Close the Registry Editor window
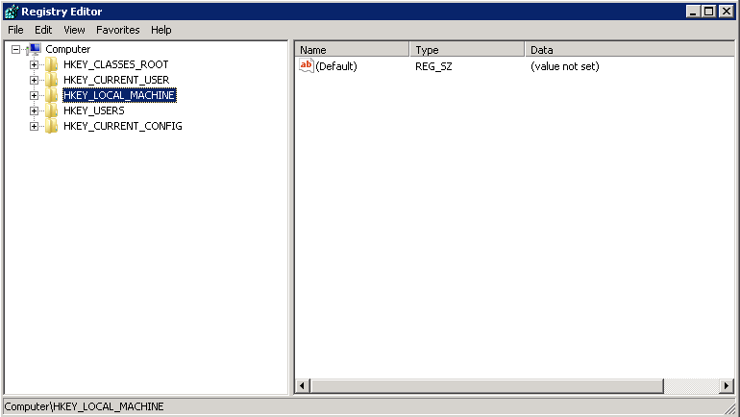This screenshot has height=417, width=740. pos(726,12)
